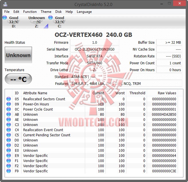Click the Current Pending Sector Count text
This screenshot has height=182, width=188.
(x=47, y=135)
